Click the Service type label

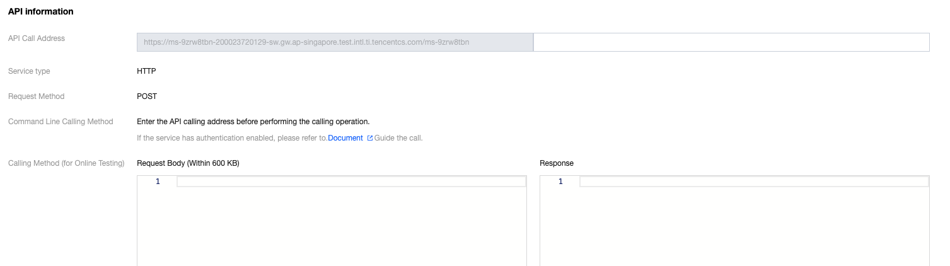click(x=29, y=71)
